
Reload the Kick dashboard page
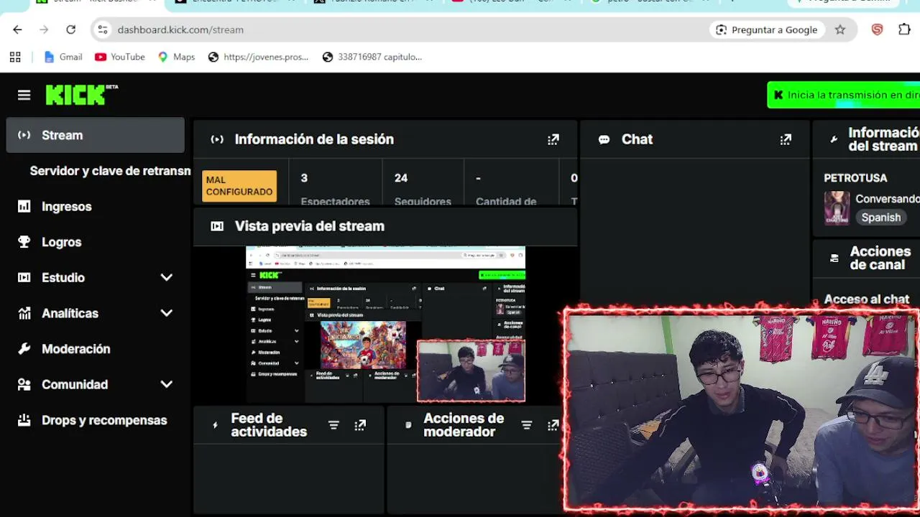70,29
